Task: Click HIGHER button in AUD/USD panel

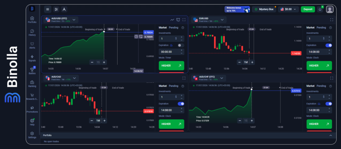Action: (171, 66)
